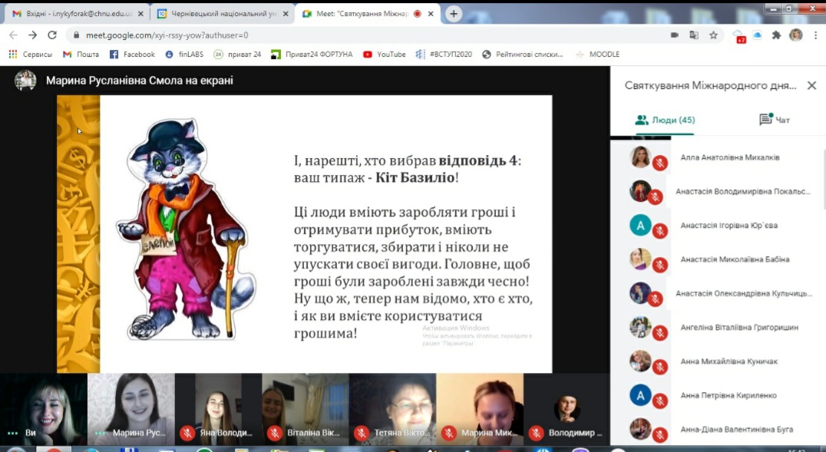Open the Пошта bookmark
The image size is (826, 452).
point(81,54)
